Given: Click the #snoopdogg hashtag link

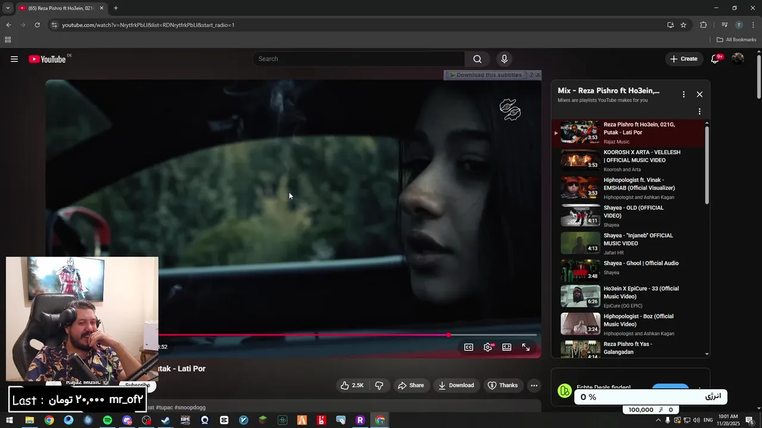Looking at the screenshot, I should (190, 408).
